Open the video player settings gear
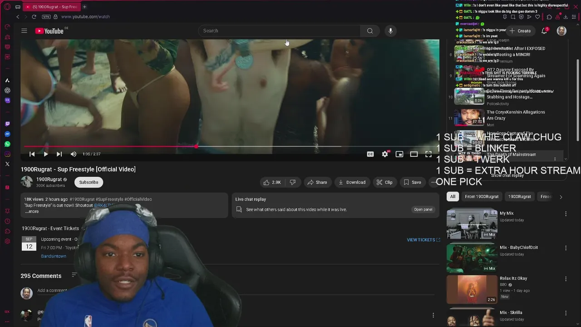 pyautogui.click(x=385, y=154)
